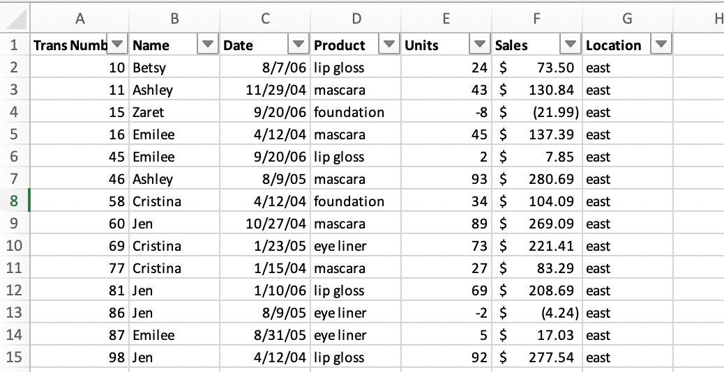
Task: Open the Trans Number filter dropdown
Action: pos(118,45)
